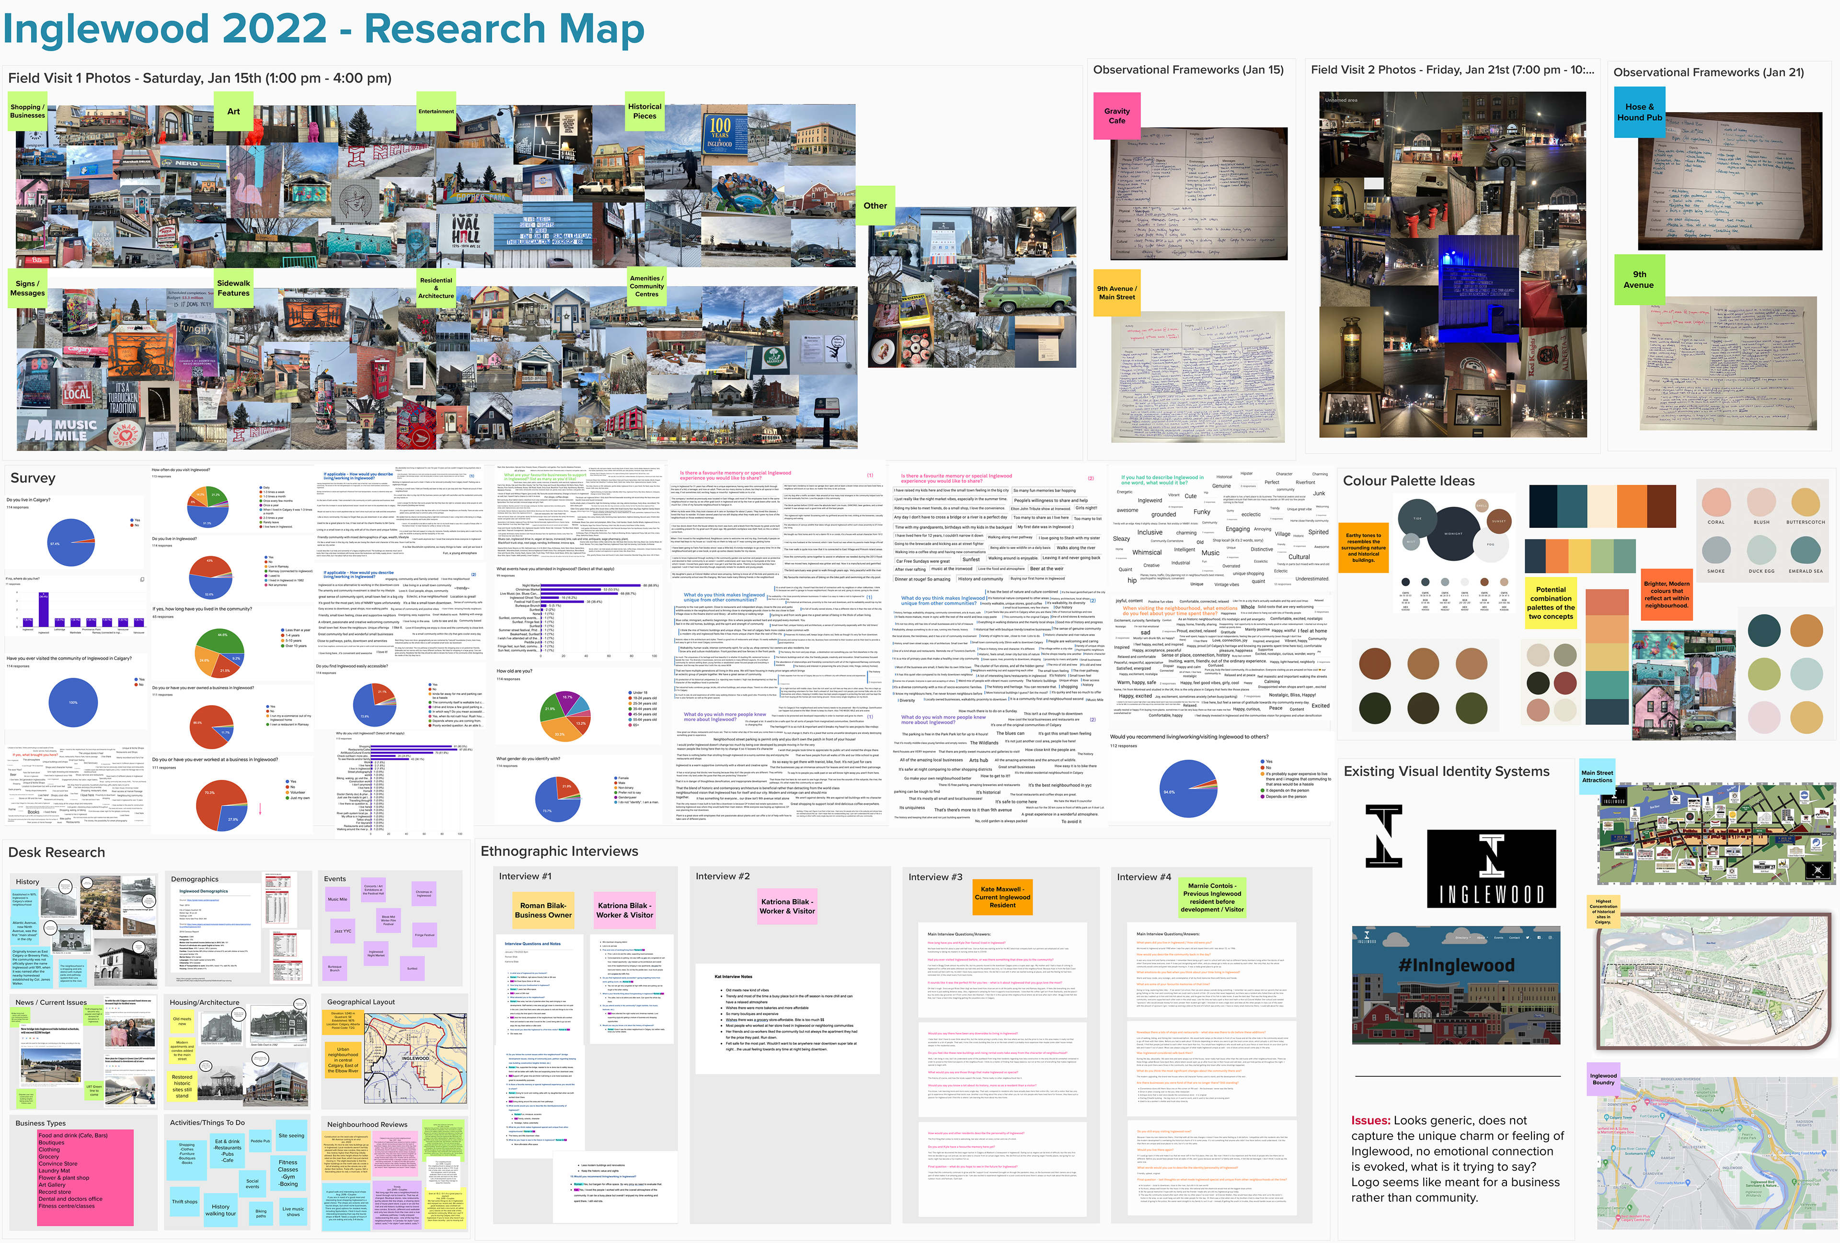Click the Observational Frameworks (Jan 15) heading
Viewport: 1840px width, 1243px height.
tap(1188, 69)
